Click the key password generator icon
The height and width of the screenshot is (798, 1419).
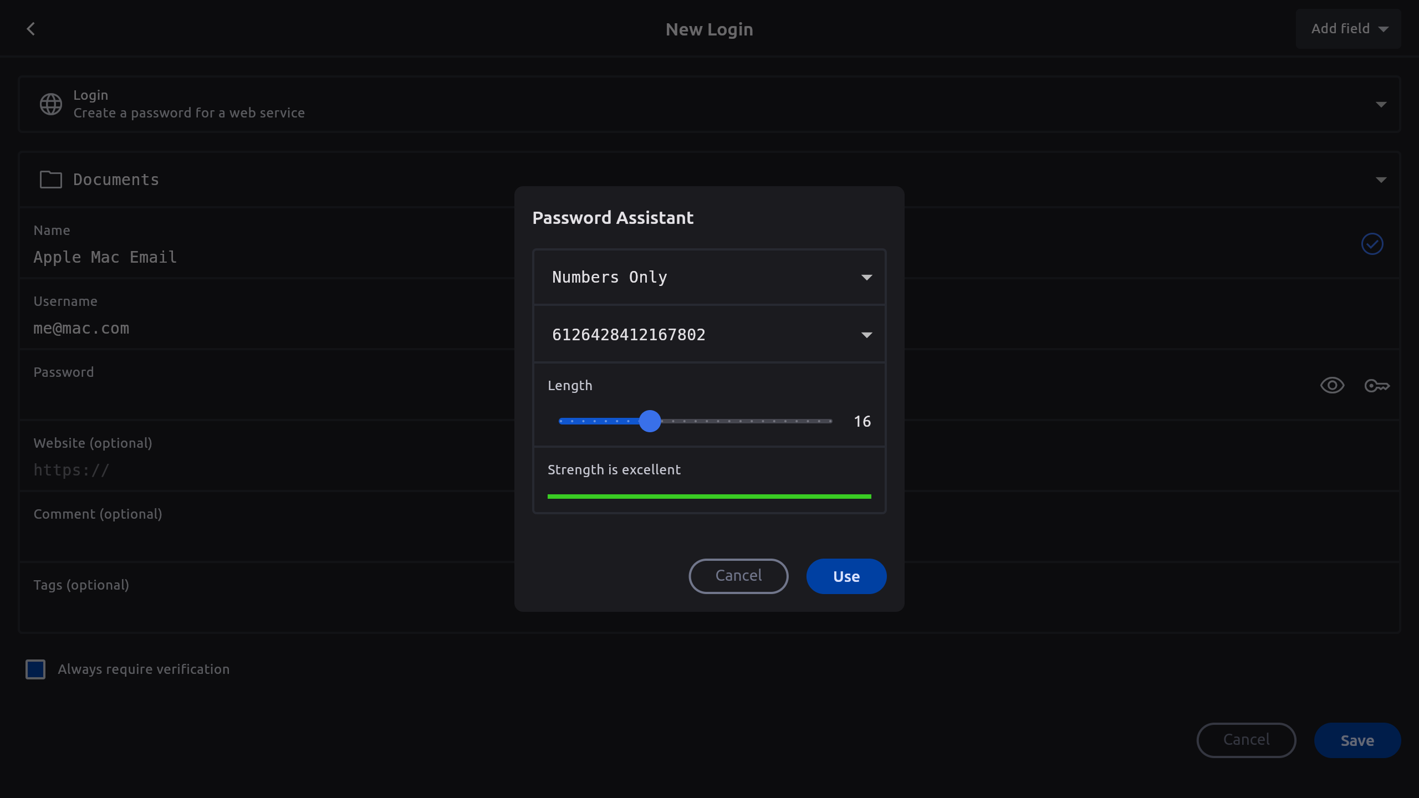(x=1377, y=386)
